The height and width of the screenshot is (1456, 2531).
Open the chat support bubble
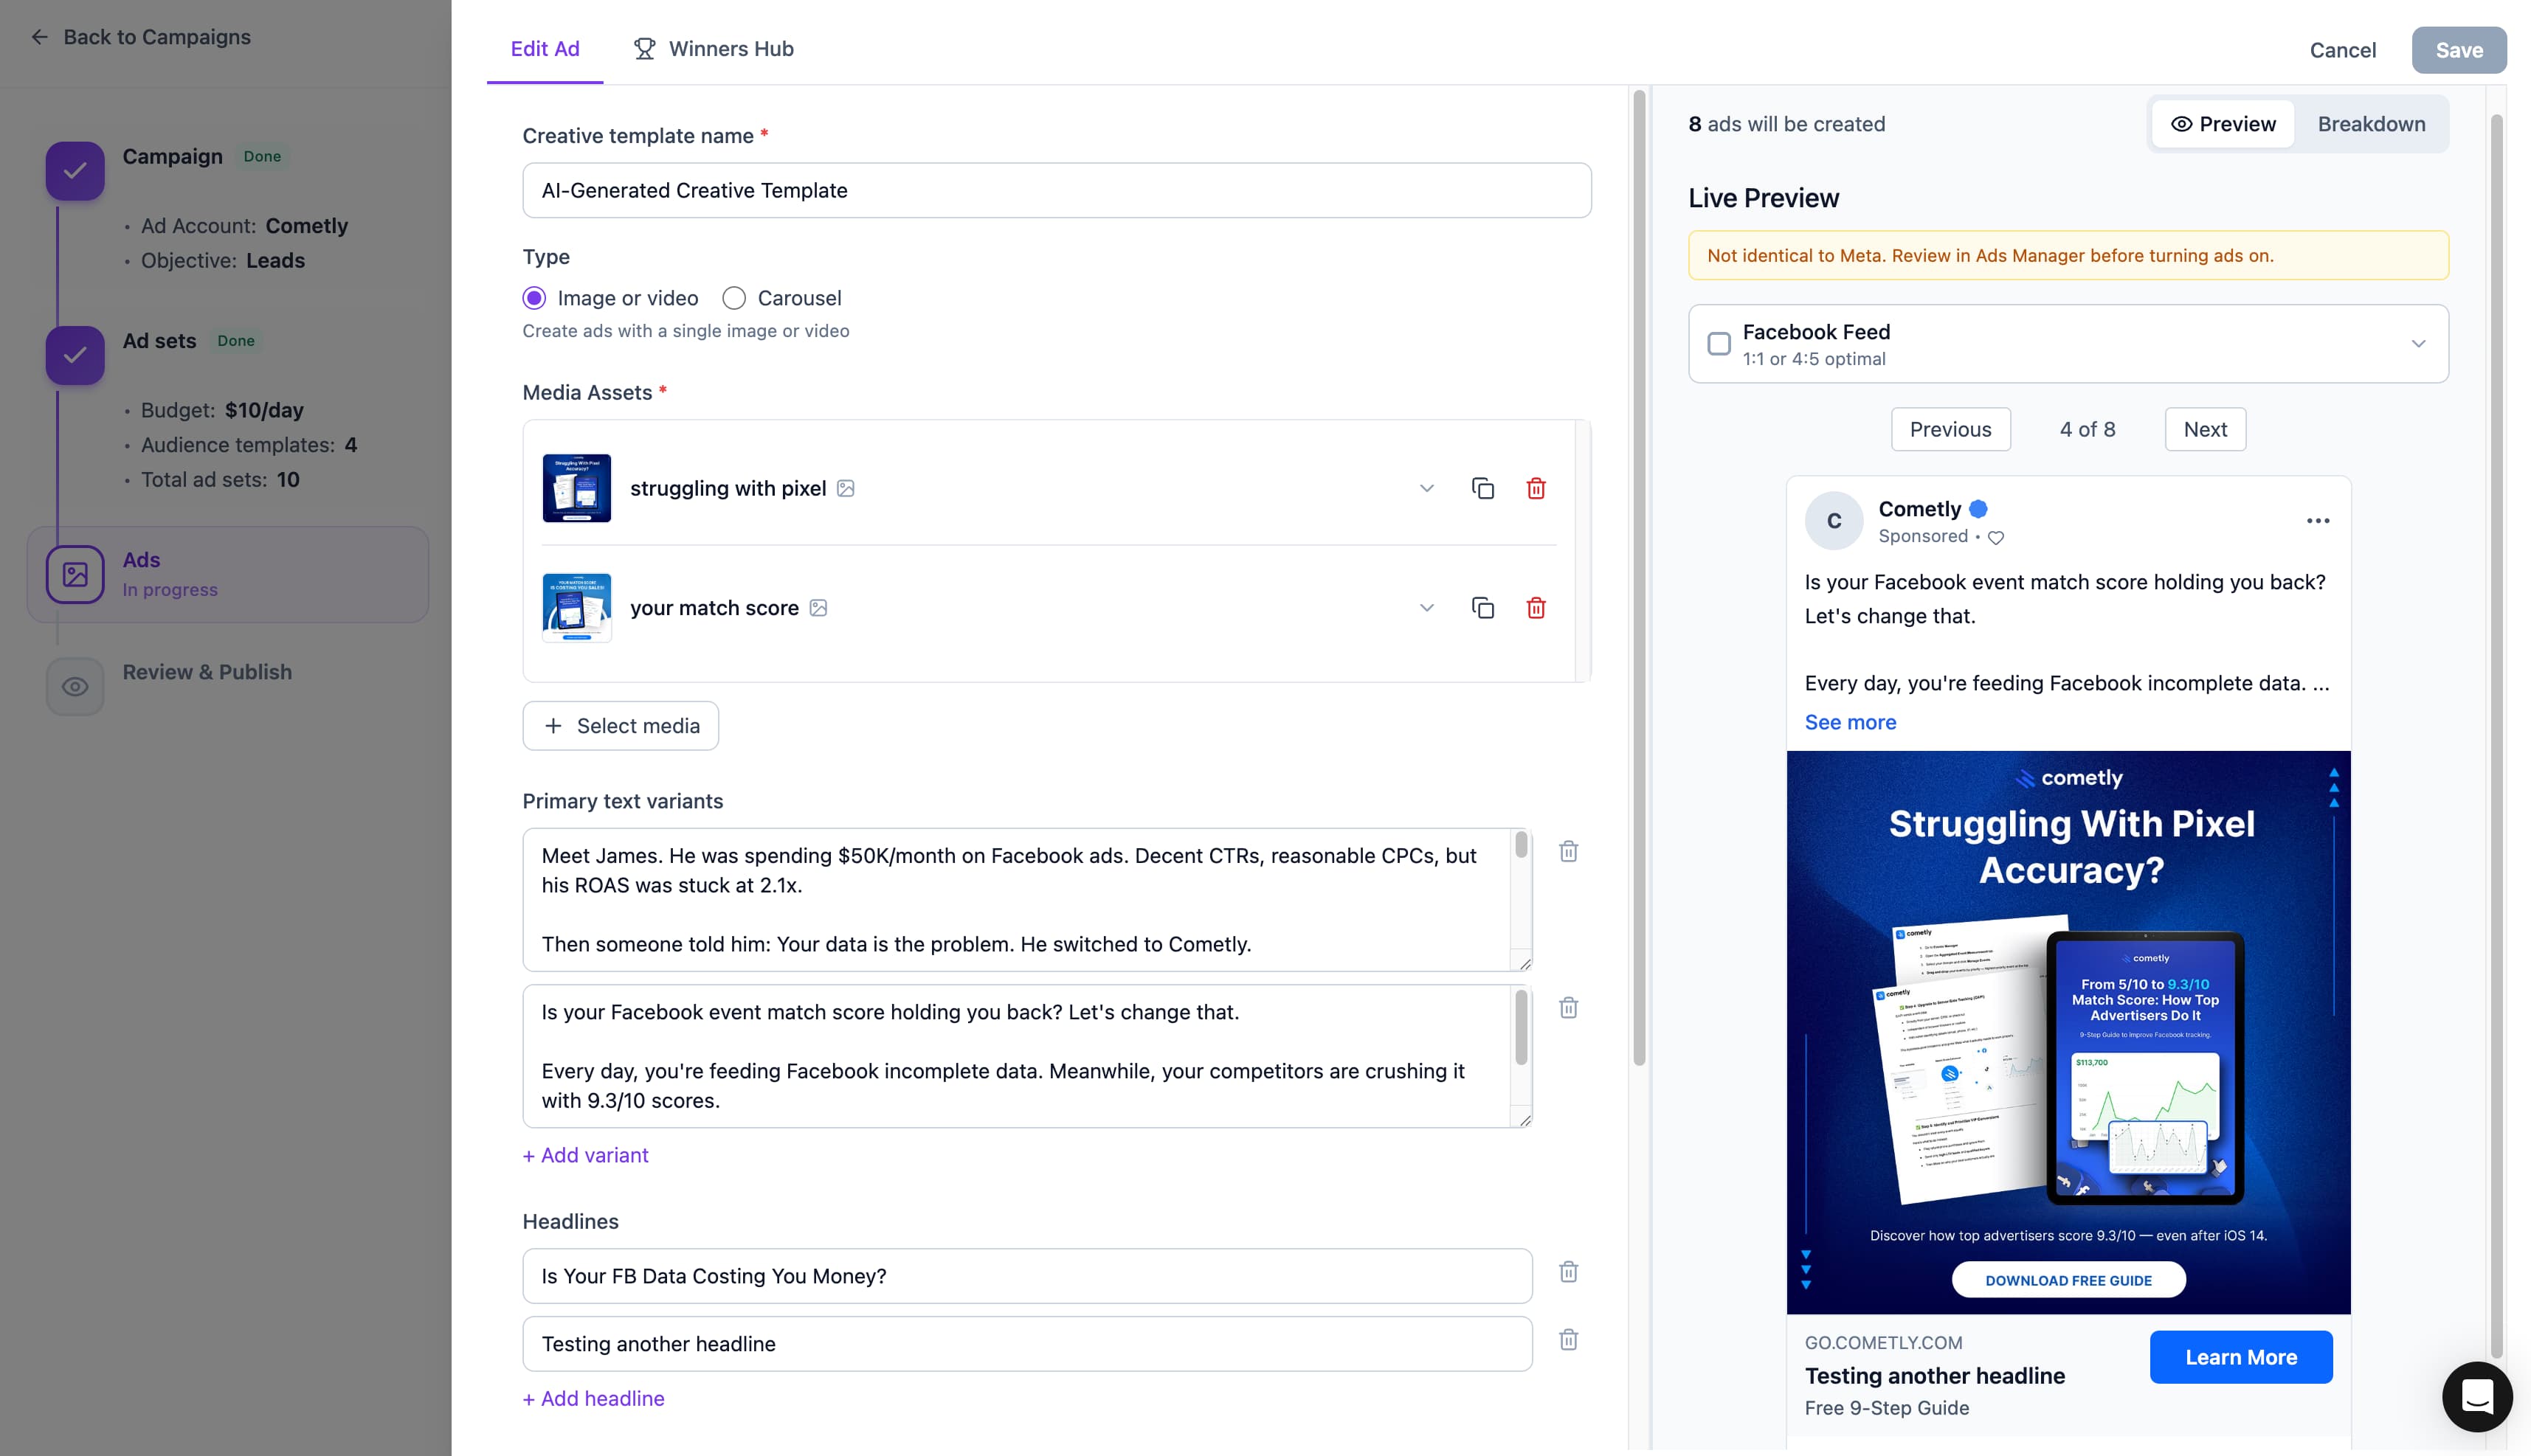(x=2478, y=1396)
